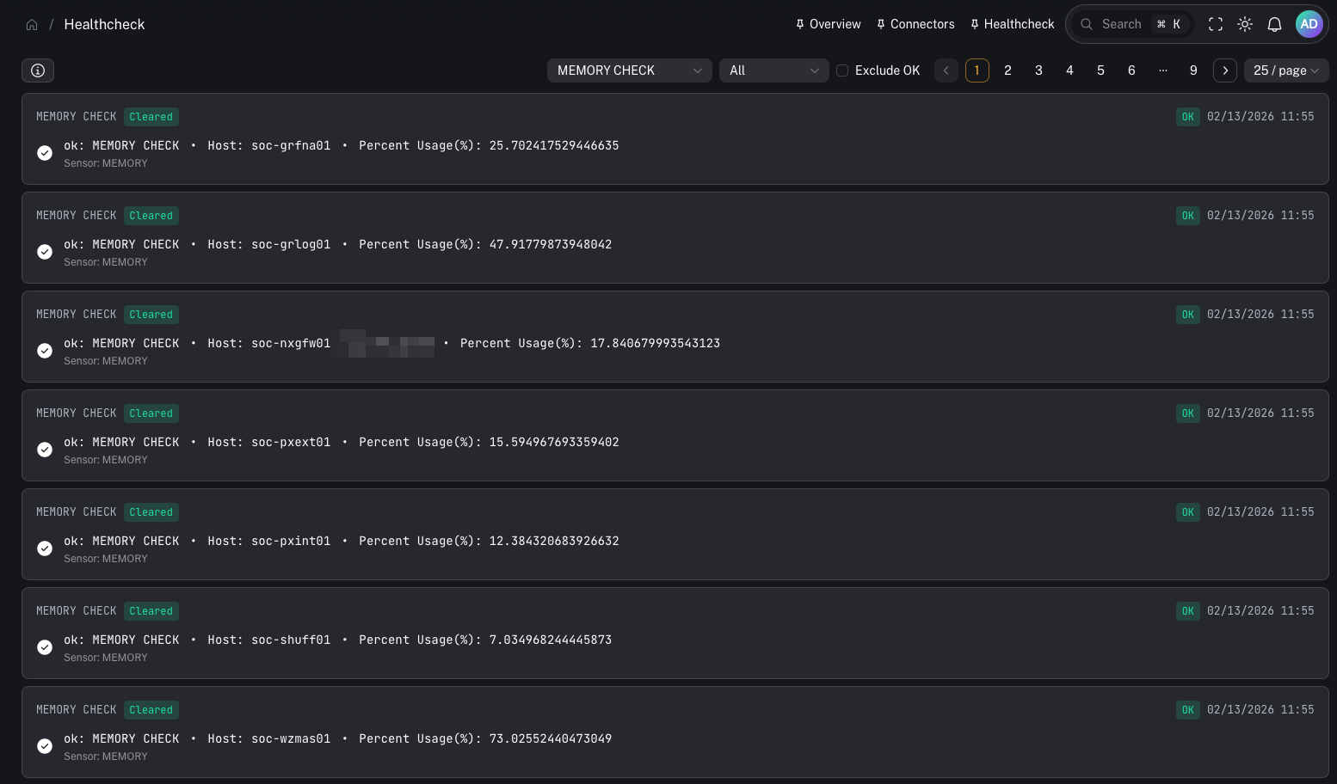
Task: Toggle the cleared status check on soc-wzmas01 alert
Action: pyautogui.click(x=45, y=745)
